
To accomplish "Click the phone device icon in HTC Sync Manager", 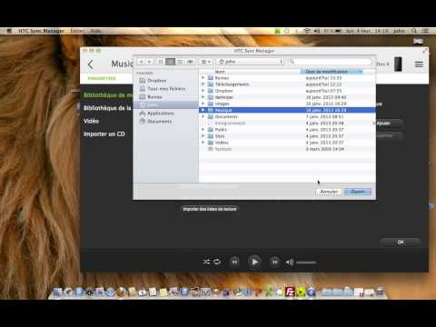I will point(398,64).
